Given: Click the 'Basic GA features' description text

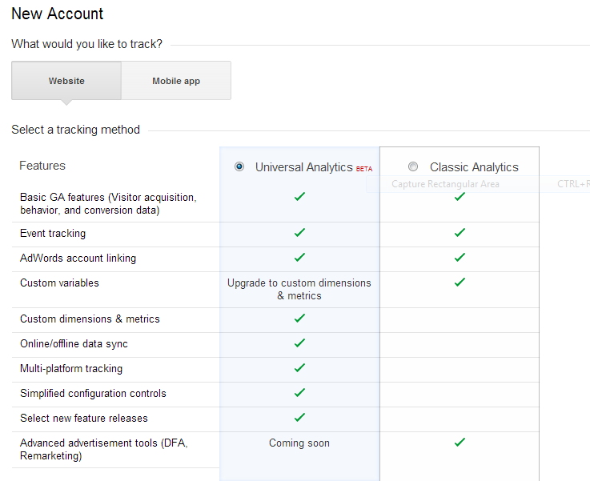Looking at the screenshot, I should (x=108, y=203).
